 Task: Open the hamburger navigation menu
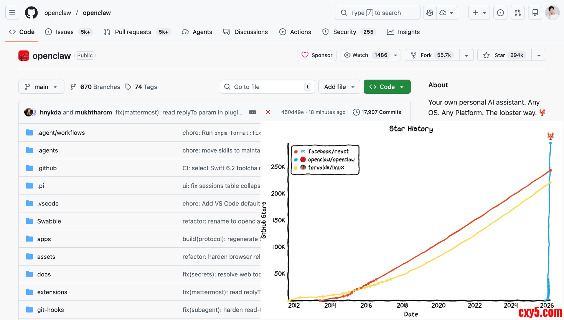point(12,13)
